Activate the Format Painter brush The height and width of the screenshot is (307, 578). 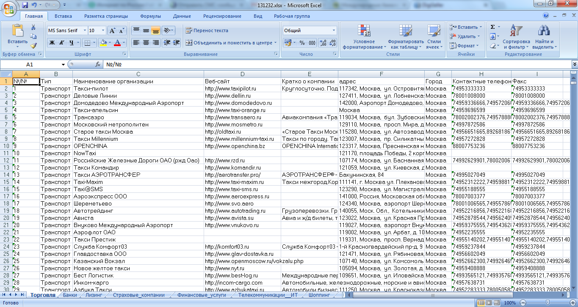coord(33,45)
